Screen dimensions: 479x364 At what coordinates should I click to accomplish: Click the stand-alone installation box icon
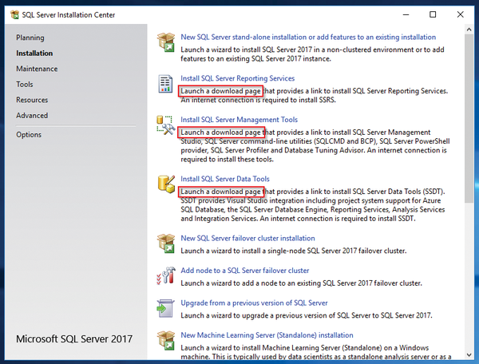click(166, 42)
